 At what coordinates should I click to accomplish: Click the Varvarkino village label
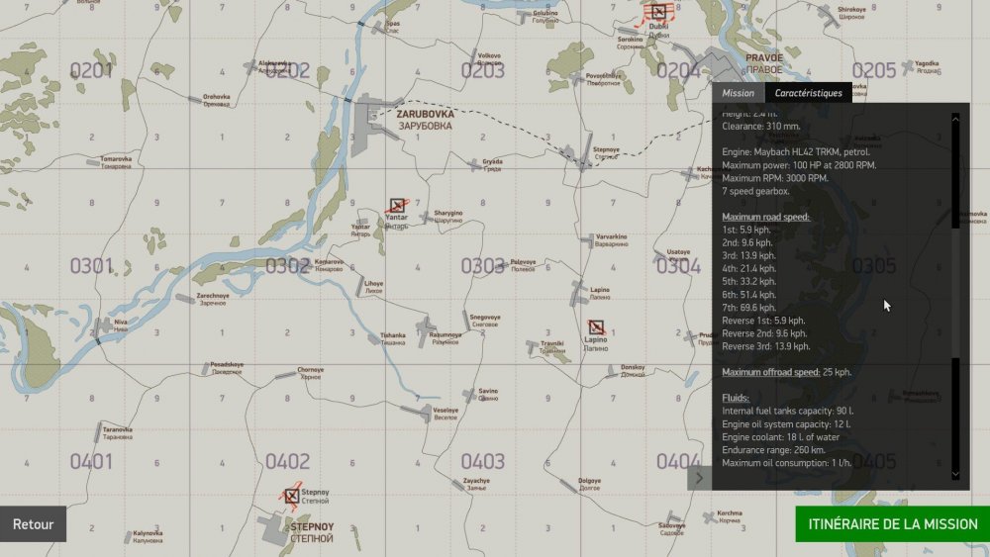[x=611, y=239]
